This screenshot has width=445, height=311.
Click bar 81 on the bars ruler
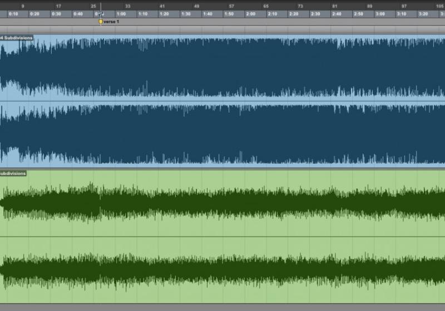pos(335,6)
